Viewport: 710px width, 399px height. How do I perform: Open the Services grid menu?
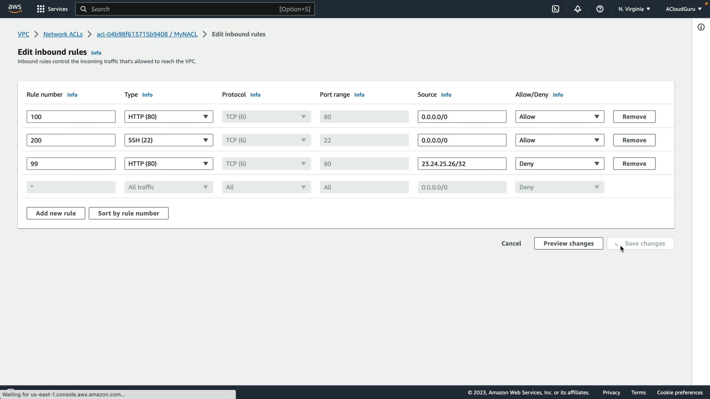coord(52,9)
